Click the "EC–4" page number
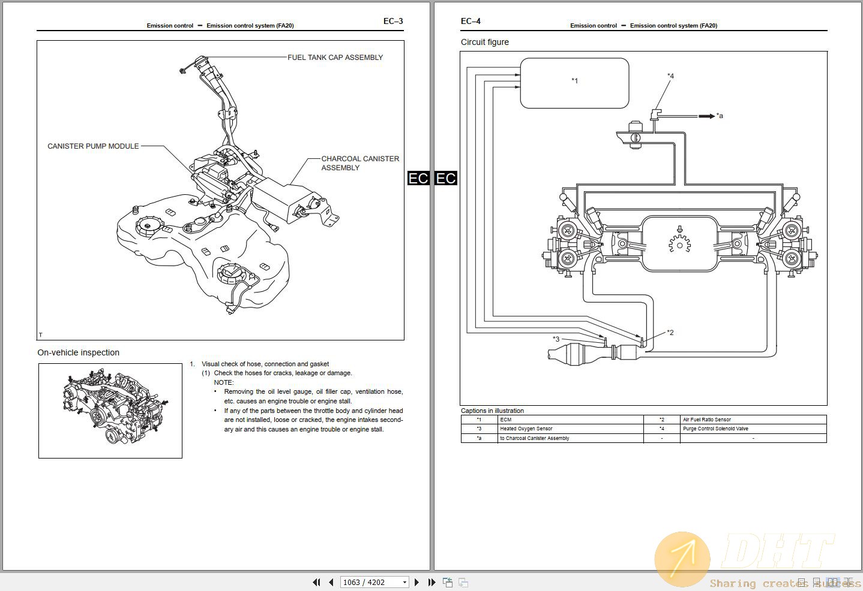 [x=471, y=21]
